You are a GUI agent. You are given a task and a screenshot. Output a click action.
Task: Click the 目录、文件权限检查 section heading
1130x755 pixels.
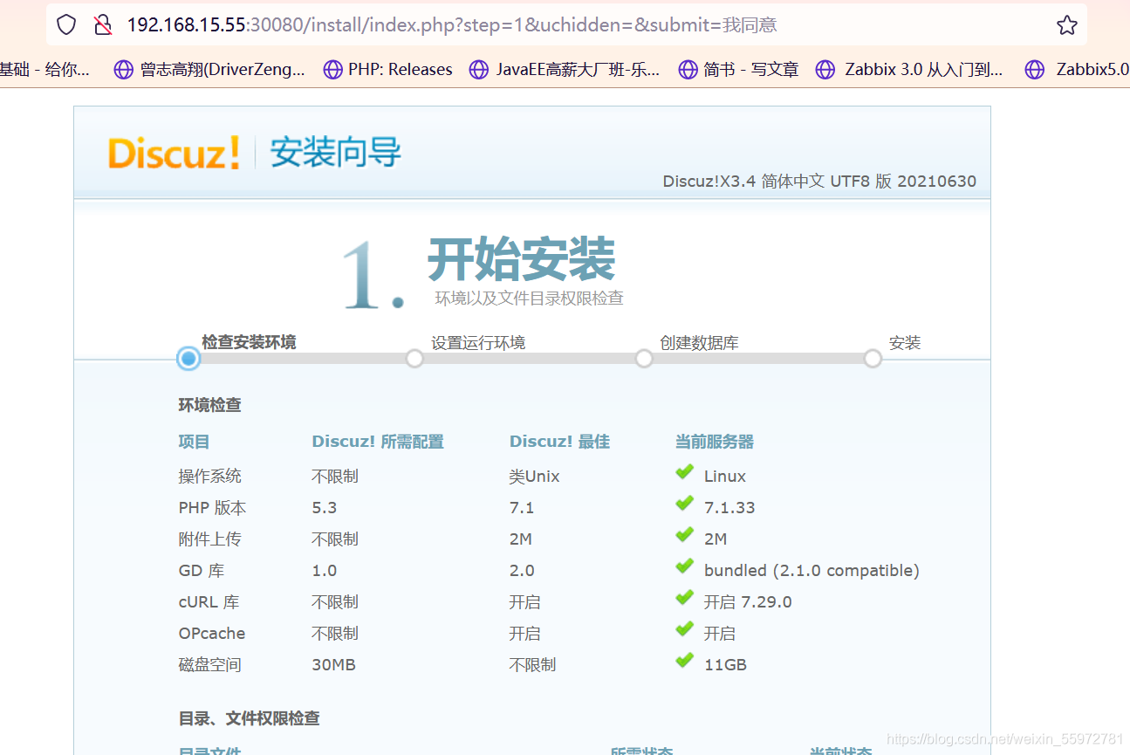249,718
